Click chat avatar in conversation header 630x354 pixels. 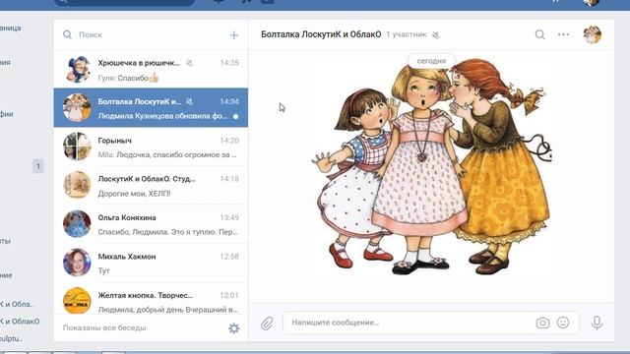pos(593,34)
